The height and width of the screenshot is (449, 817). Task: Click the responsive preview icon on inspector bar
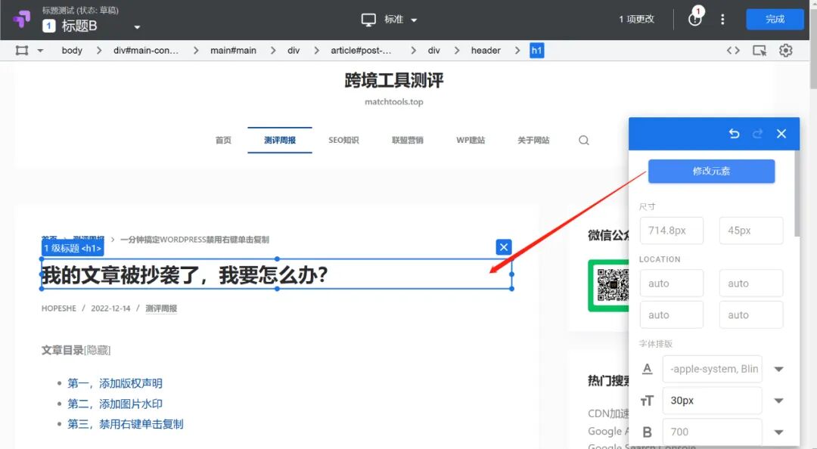[759, 50]
